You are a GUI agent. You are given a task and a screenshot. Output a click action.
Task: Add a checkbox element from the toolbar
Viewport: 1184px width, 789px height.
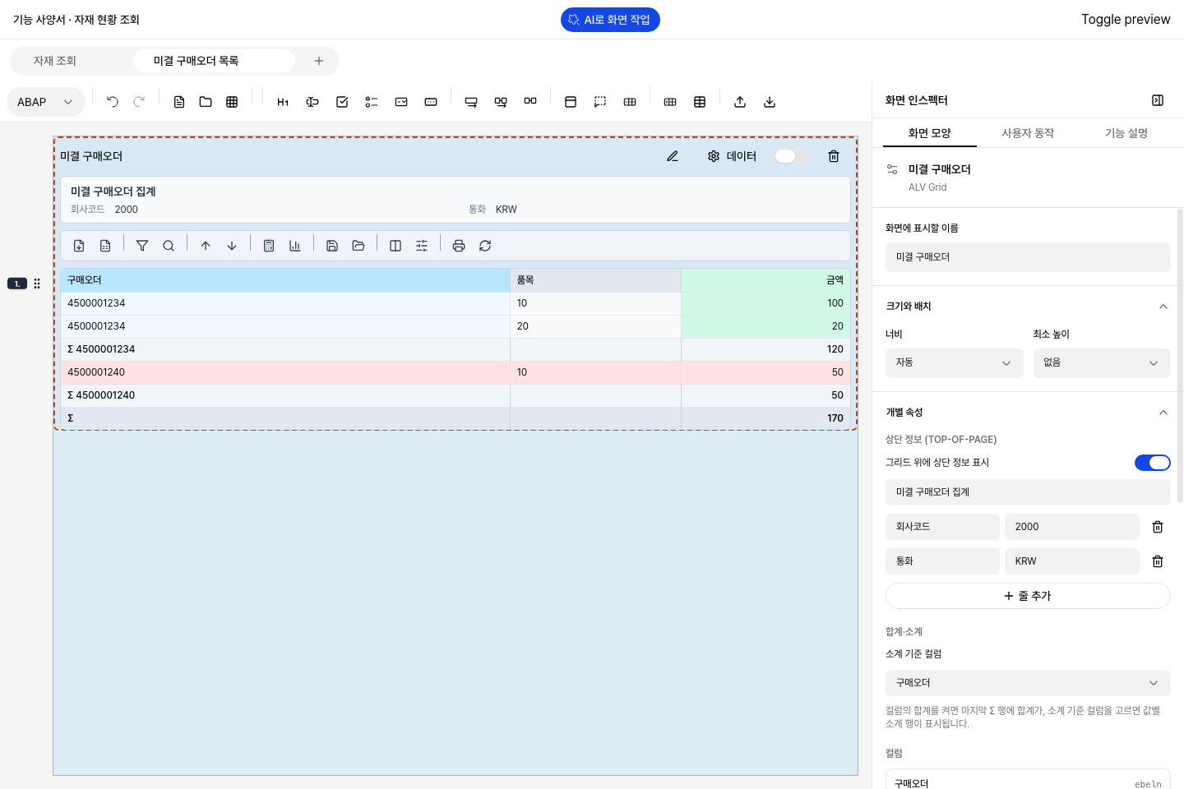[x=342, y=102]
